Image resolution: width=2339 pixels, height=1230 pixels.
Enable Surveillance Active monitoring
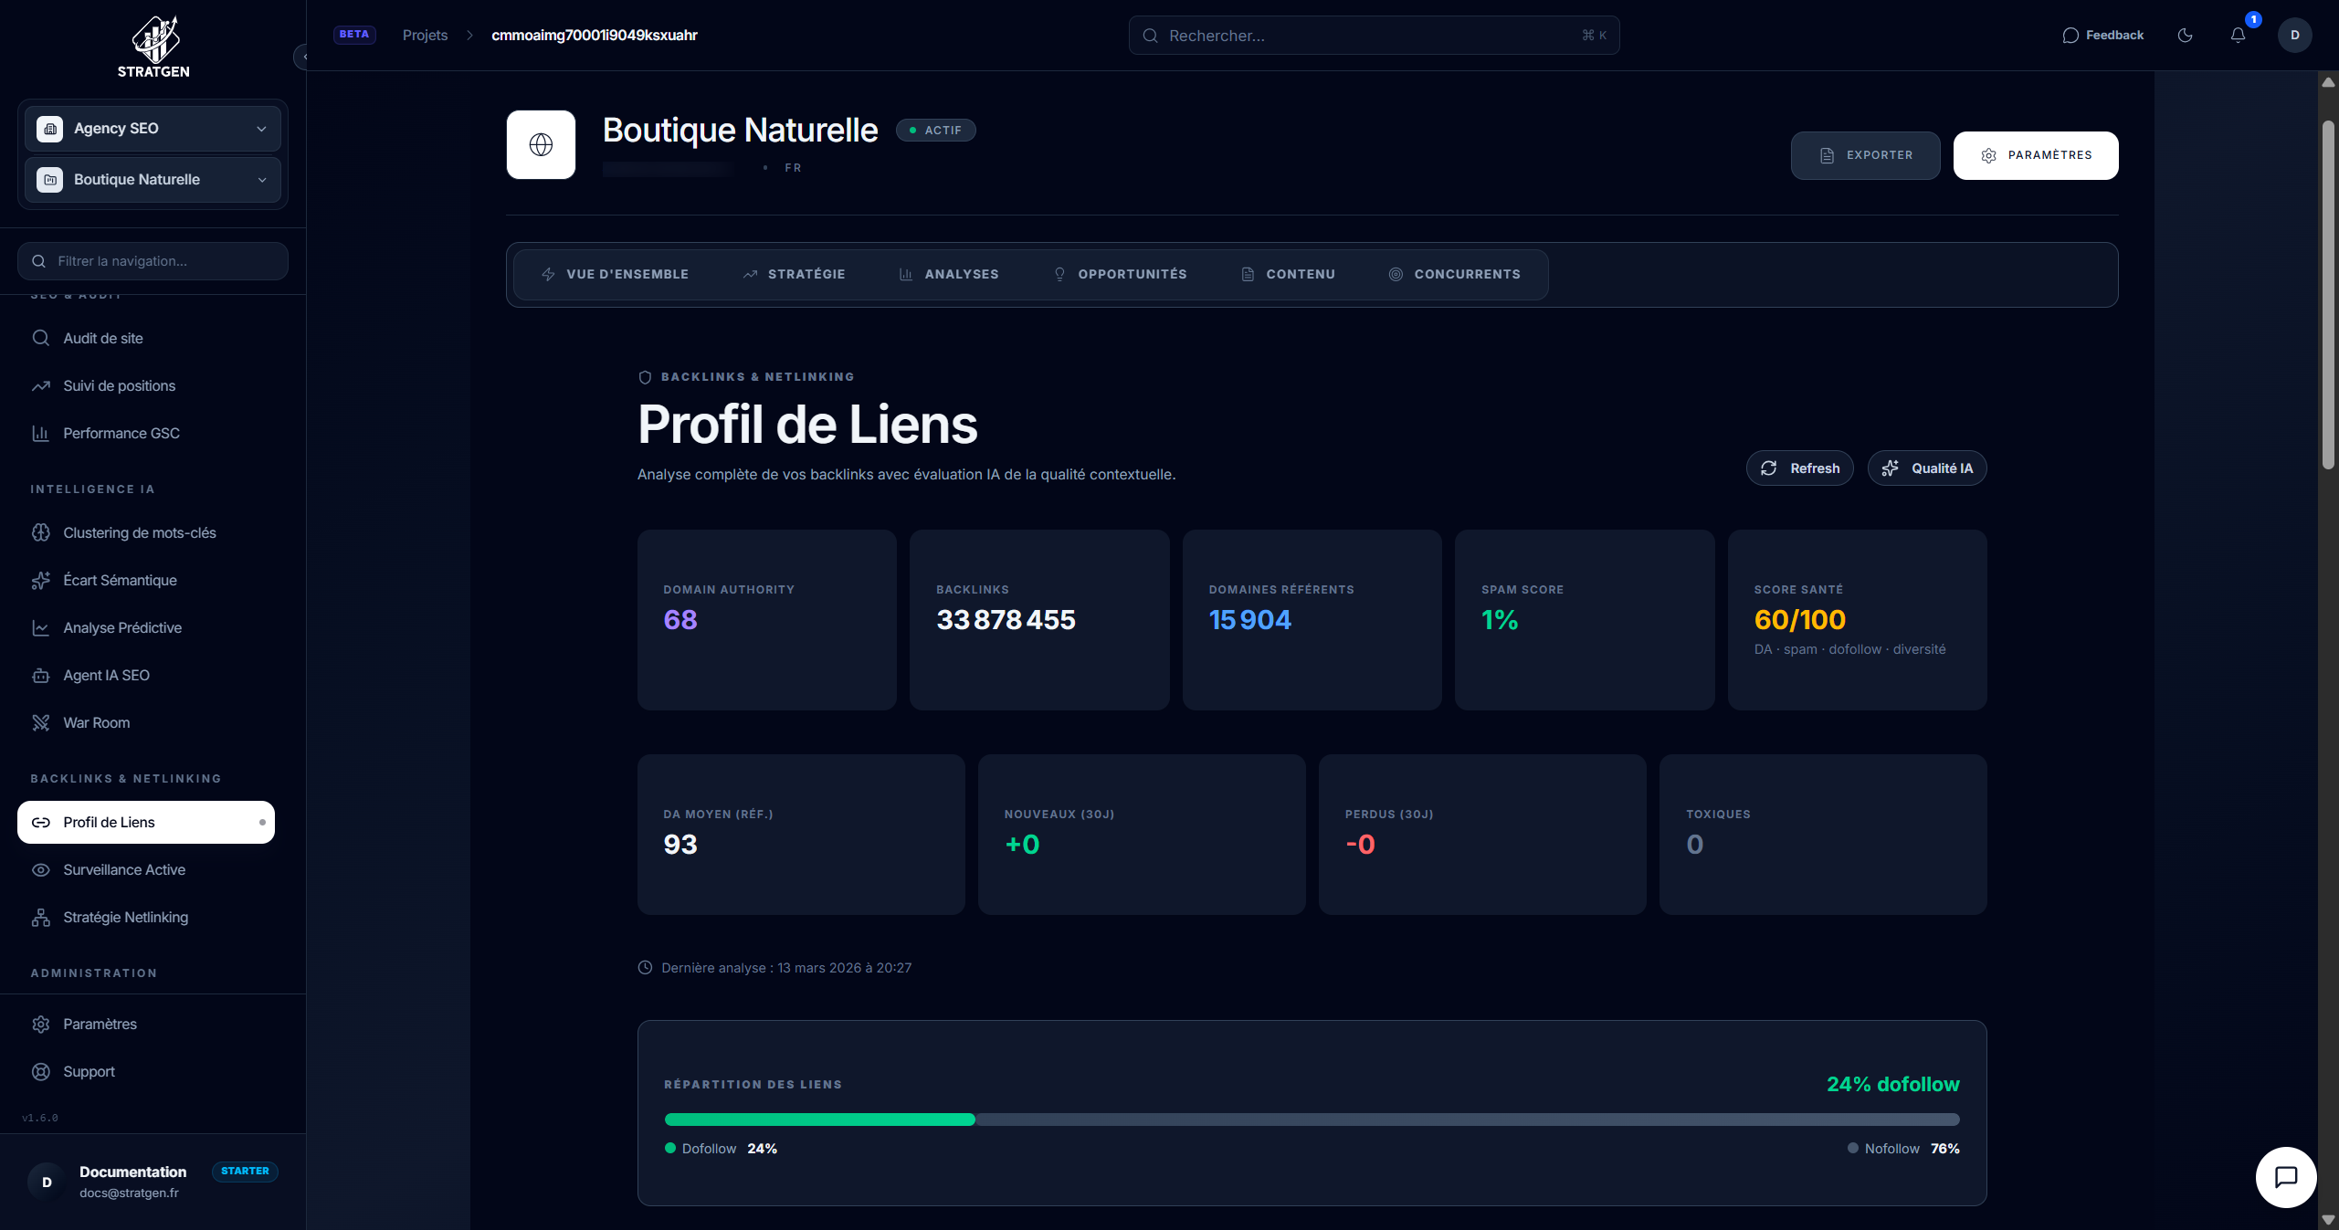tap(123, 869)
